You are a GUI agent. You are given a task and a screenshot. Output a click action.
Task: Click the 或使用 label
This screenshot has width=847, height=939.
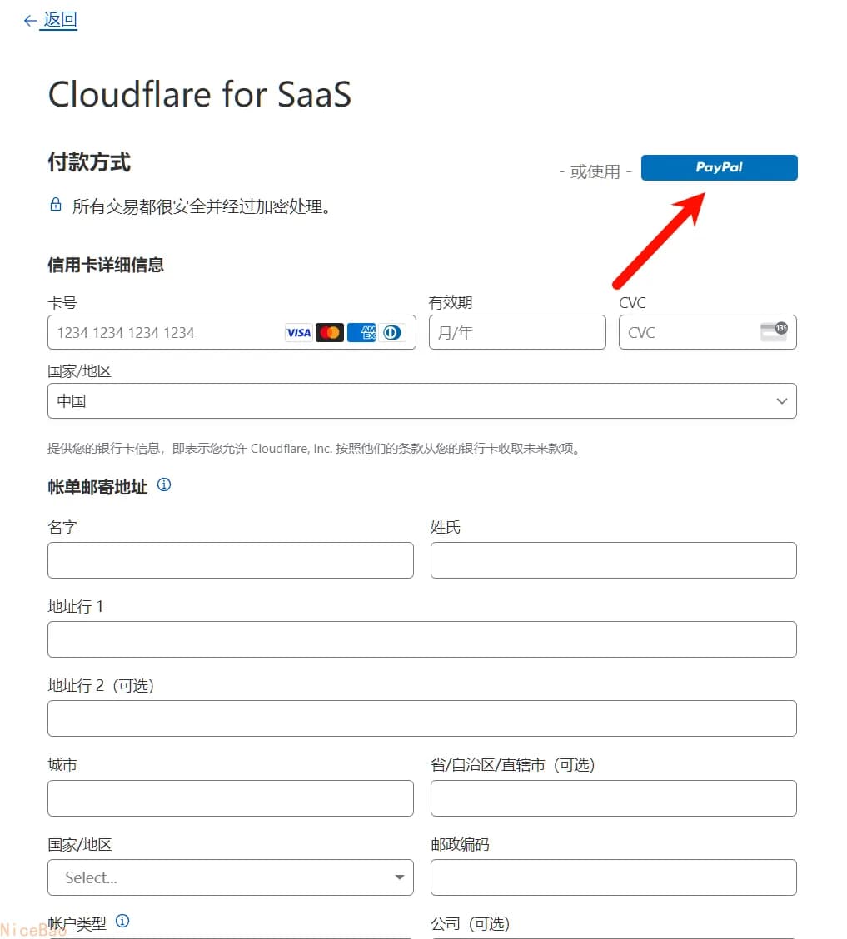click(x=595, y=171)
